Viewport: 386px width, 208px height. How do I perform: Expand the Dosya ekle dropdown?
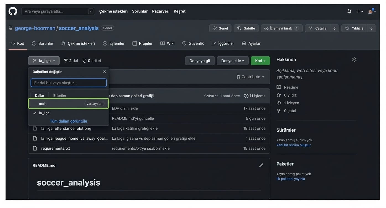(233, 61)
